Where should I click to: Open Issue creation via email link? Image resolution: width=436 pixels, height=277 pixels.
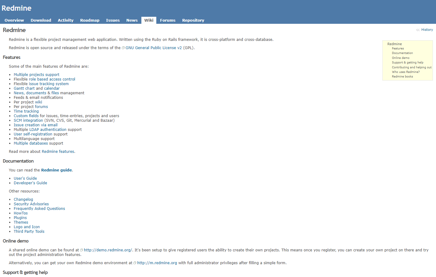point(36,125)
